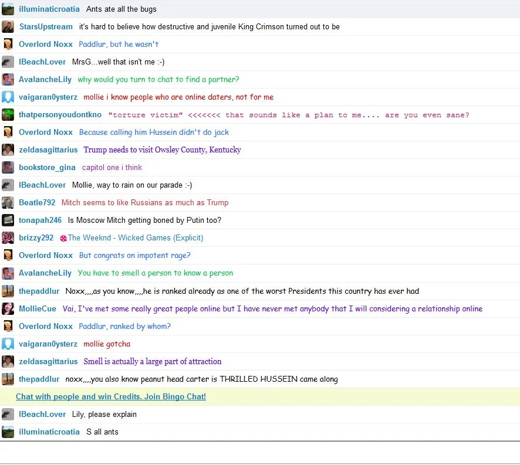This screenshot has width=520, height=465.
Task: Click zeldasagittarius avatar beside "Trump needs to visit"
Action: [x=8, y=150]
